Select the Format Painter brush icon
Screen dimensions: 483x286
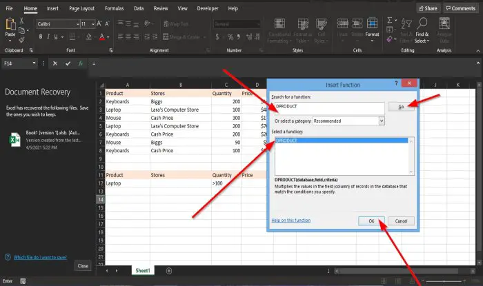(21, 40)
